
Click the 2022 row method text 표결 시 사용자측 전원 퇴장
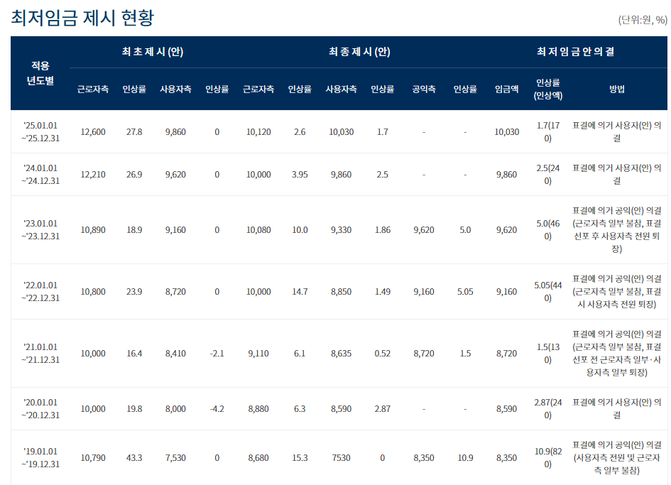tap(616, 298)
